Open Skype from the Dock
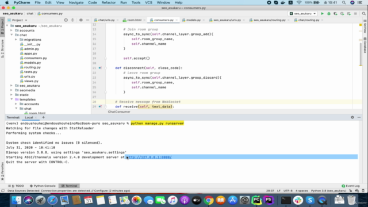 310,200
